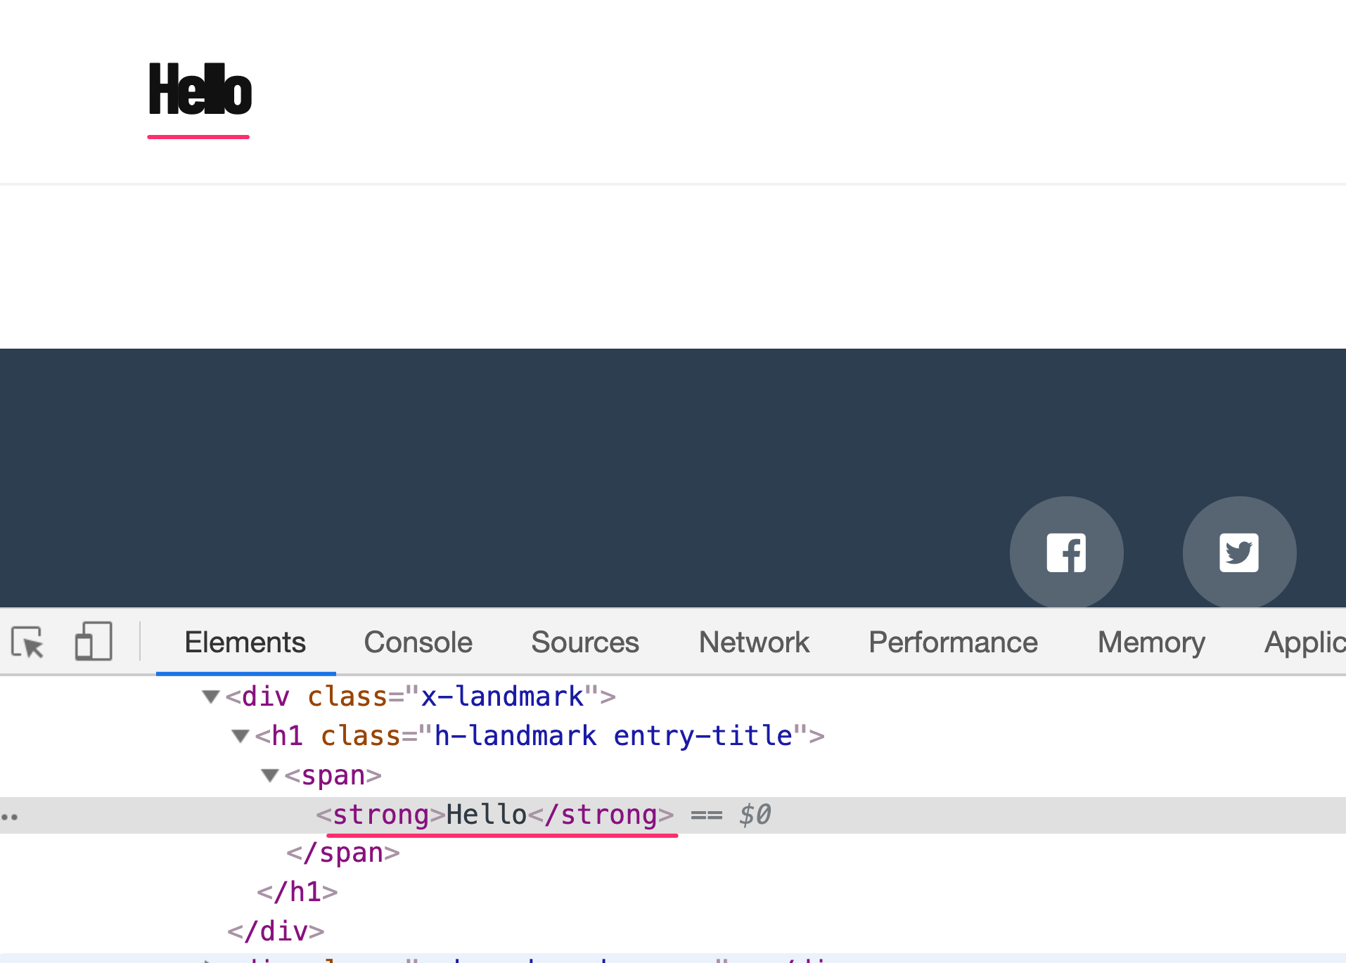Switch to the Elements tab
The width and height of the screenshot is (1346, 963).
(245, 642)
